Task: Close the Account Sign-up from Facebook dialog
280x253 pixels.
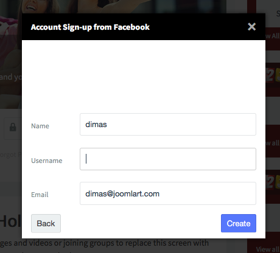Action: pyautogui.click(x=251, y=27)
